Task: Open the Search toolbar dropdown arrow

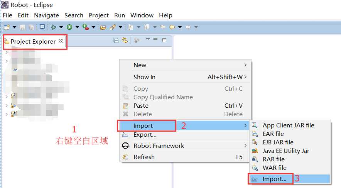Action: pos(120,27)
